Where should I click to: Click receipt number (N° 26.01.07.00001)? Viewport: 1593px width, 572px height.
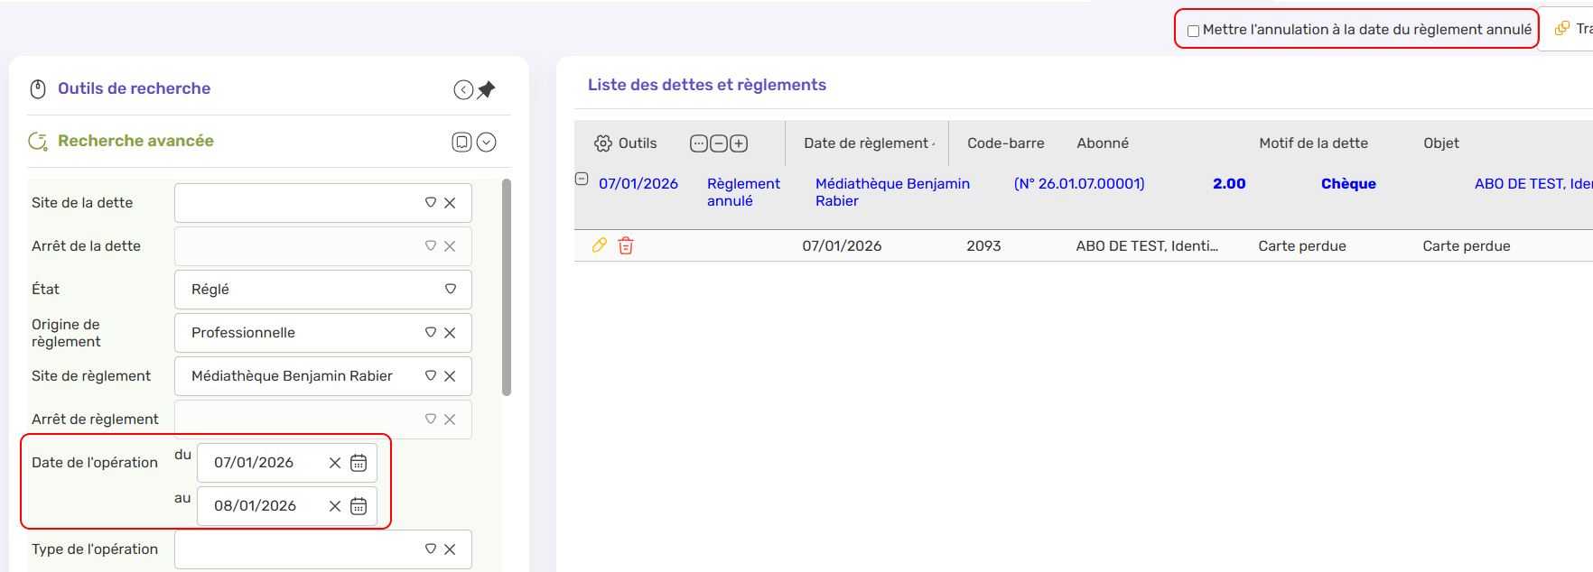click(1079, 184)
